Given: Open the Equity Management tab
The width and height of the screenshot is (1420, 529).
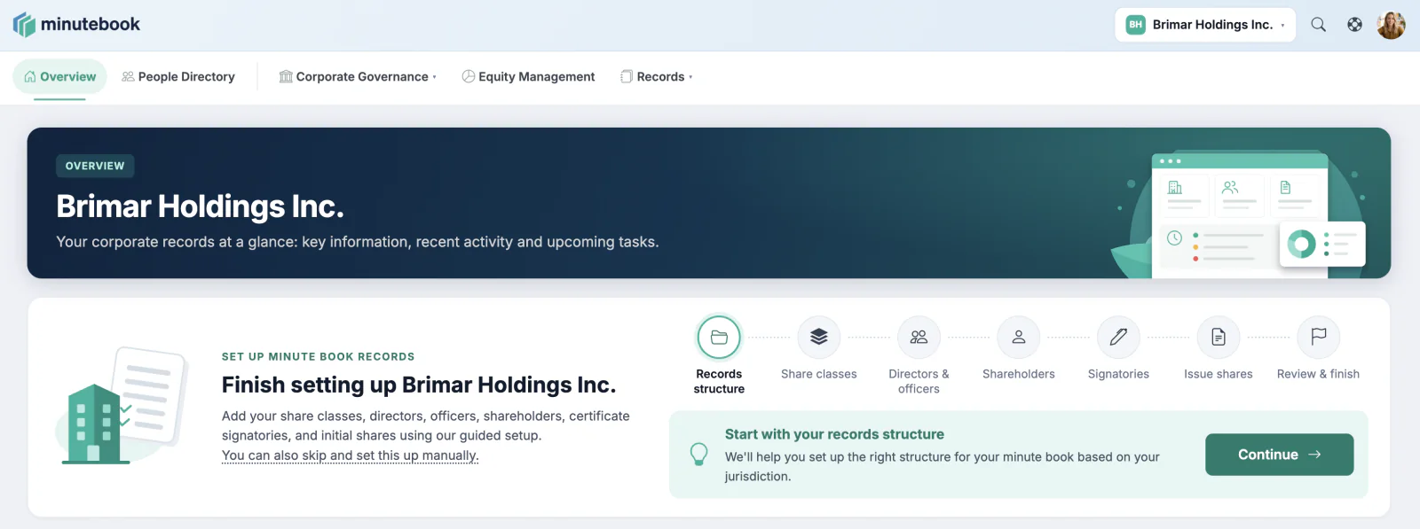Looking at the screenshot, I should tap(528, 77).
